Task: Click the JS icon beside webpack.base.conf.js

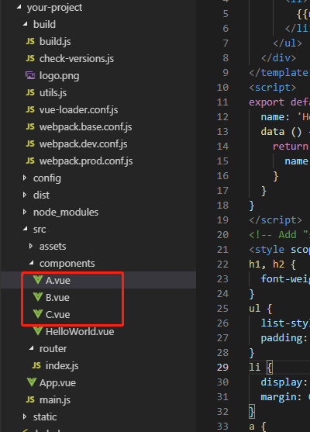Action: click(30, 127)
